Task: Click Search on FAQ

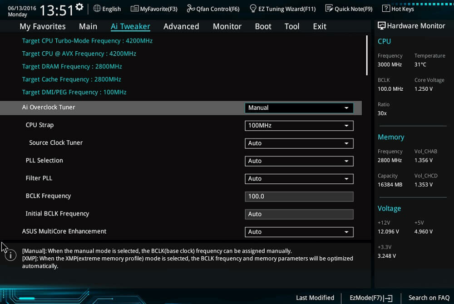Action: coord(429,298)
